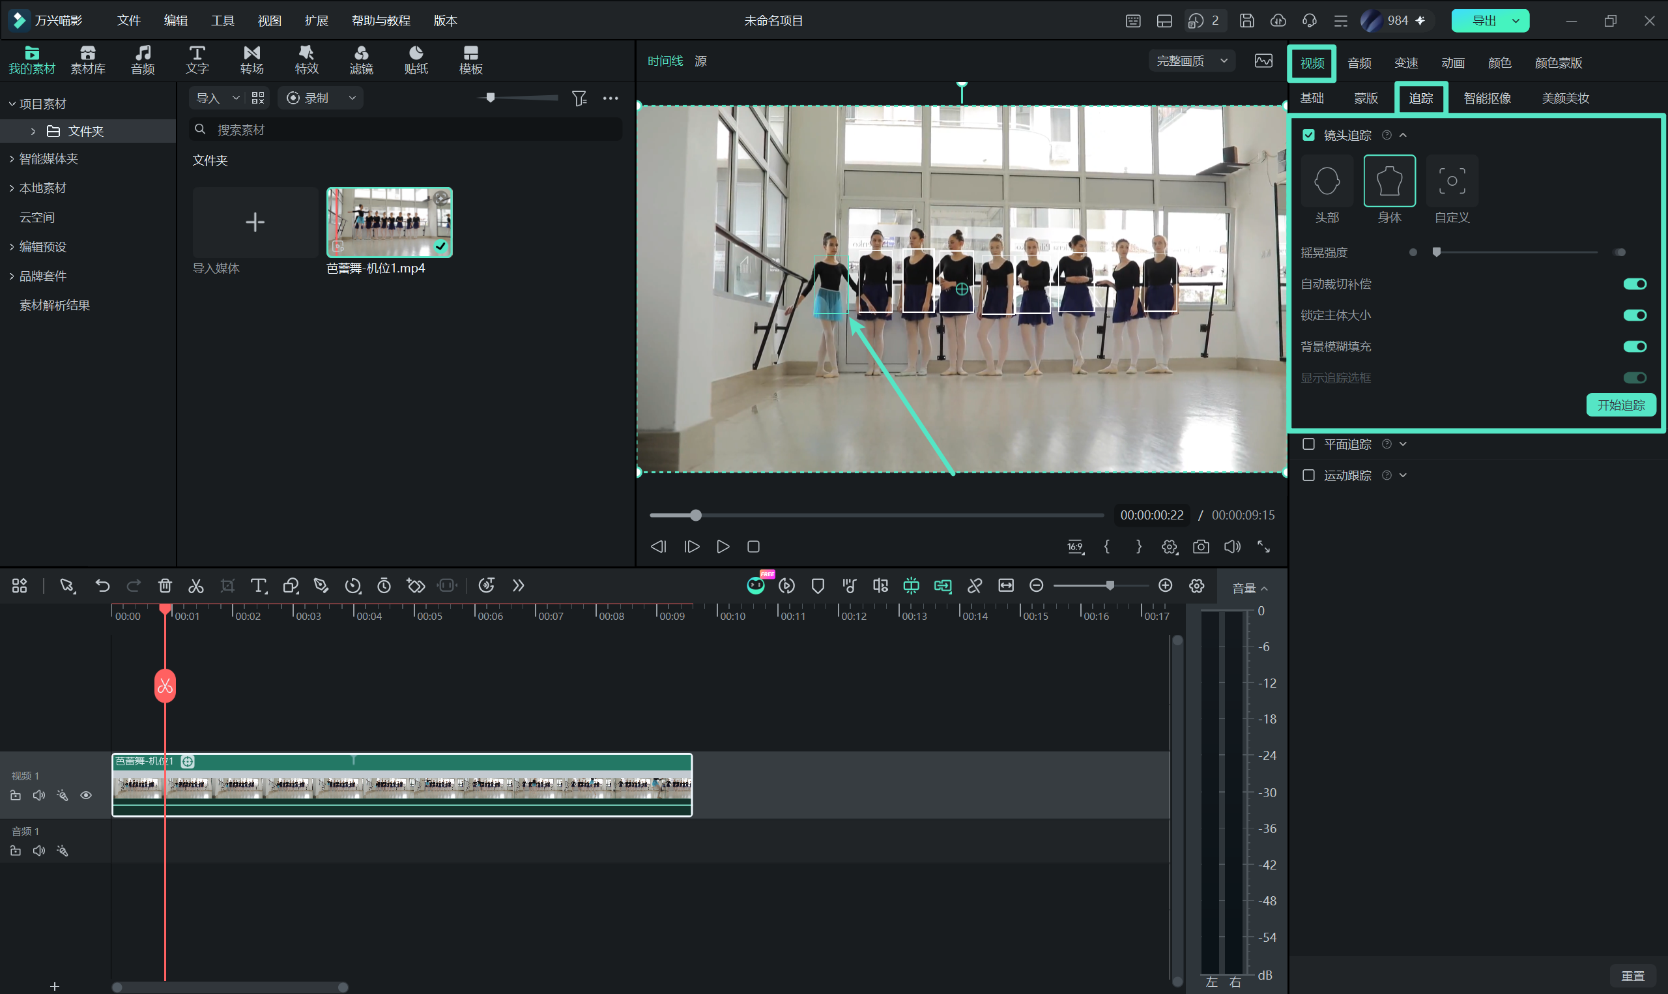Screen dimensions: 1668x994
Task: Open the 转场 transitions panel
Action: (x=252, y=60)
